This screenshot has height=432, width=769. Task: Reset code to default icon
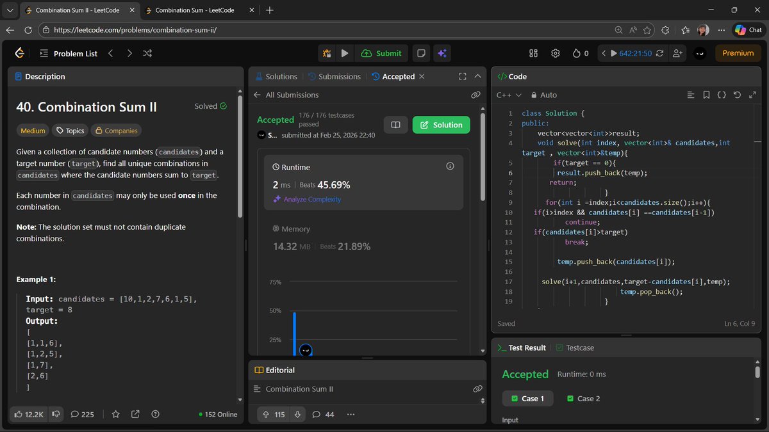click(737, 95)
